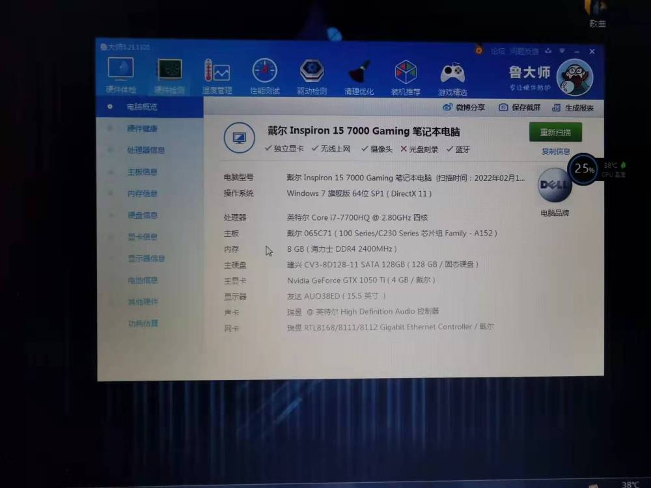Open 驱动检测 driver detection icon

[x=312, y=72]
